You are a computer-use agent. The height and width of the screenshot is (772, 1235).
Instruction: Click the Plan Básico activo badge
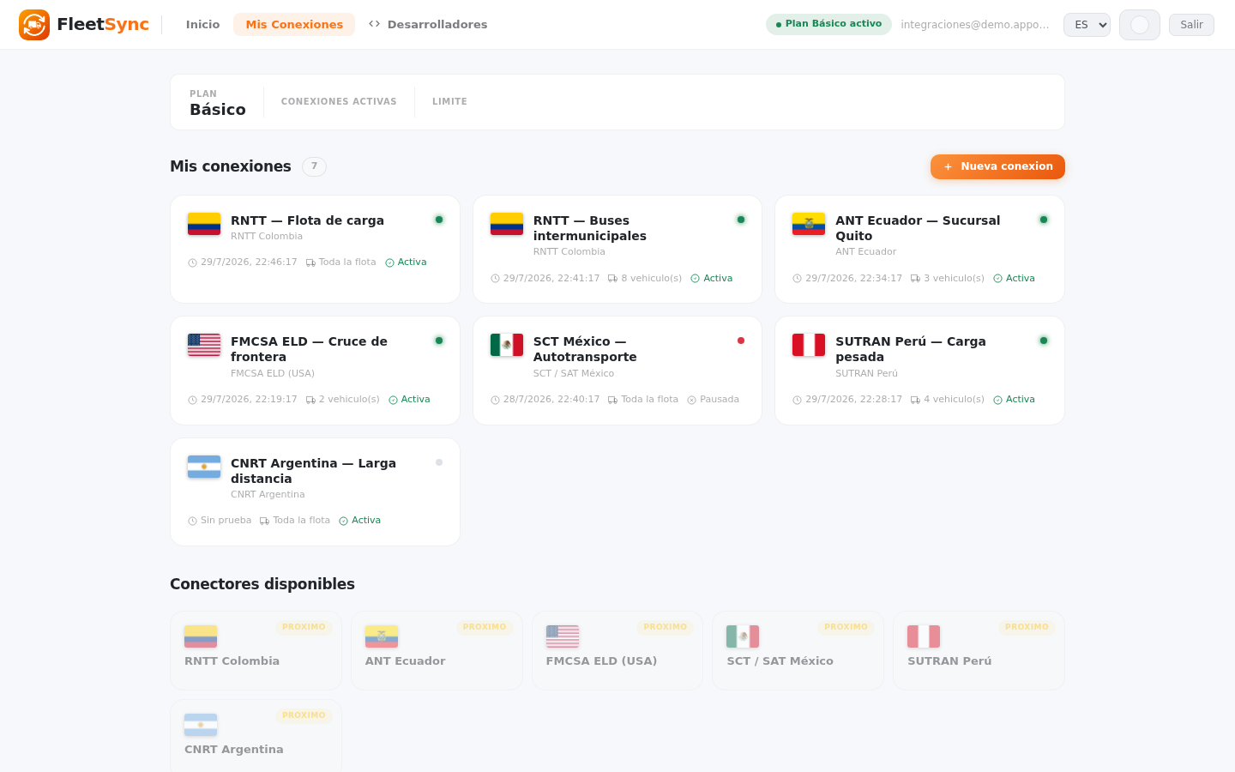pyautogui.click(x=828, y=24)
